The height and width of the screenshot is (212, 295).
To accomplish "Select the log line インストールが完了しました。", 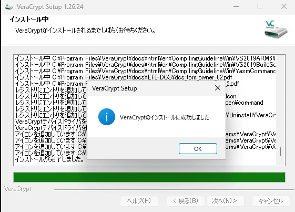I will pos(49,159).
